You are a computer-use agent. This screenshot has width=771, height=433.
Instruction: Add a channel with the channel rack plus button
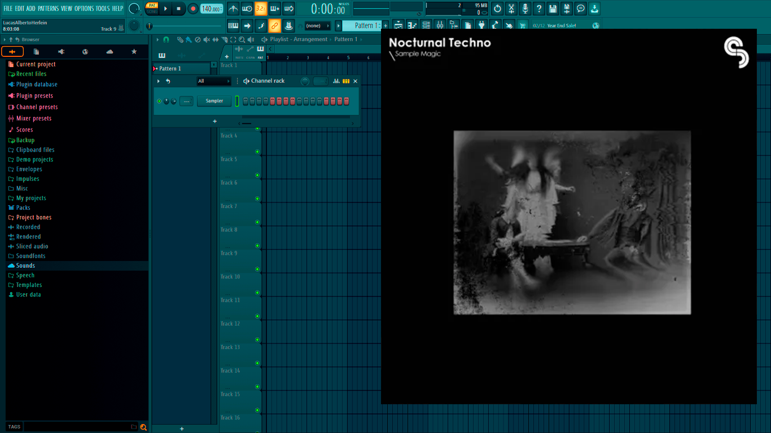click(x=214, y=121)
